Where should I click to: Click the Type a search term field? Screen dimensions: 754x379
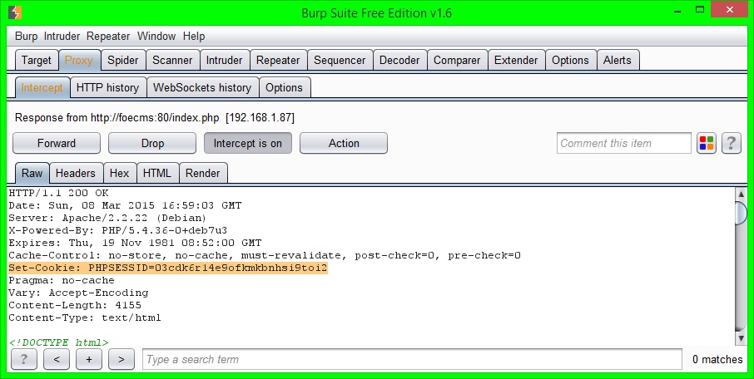[412, 359]
